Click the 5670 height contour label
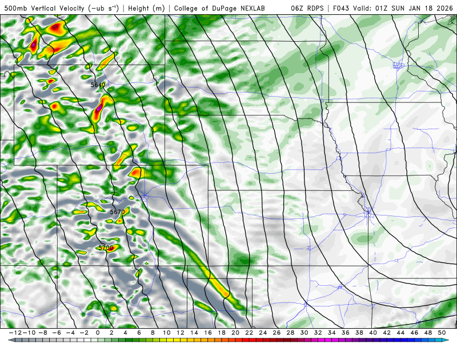The height and width of the screenshot is (343, 457). [117, 212]
